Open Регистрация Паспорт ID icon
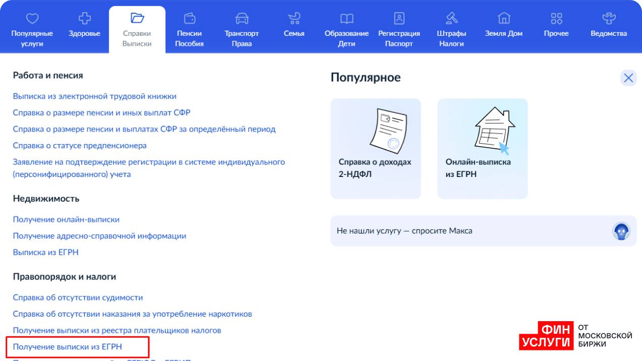This screenshot has width=642, height=361. click(399, 19)
